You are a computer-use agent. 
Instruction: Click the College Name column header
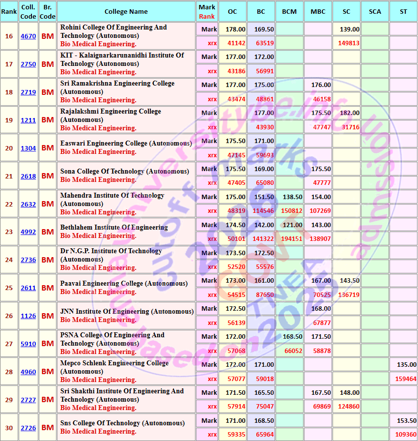point(126,11)
